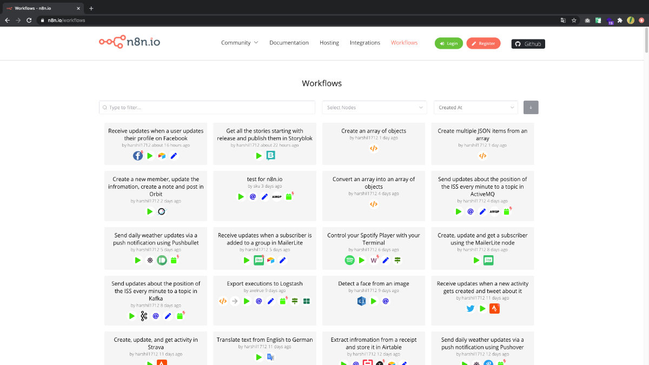Click the Strava icon next to the Twitter icon

pos(494,309)
